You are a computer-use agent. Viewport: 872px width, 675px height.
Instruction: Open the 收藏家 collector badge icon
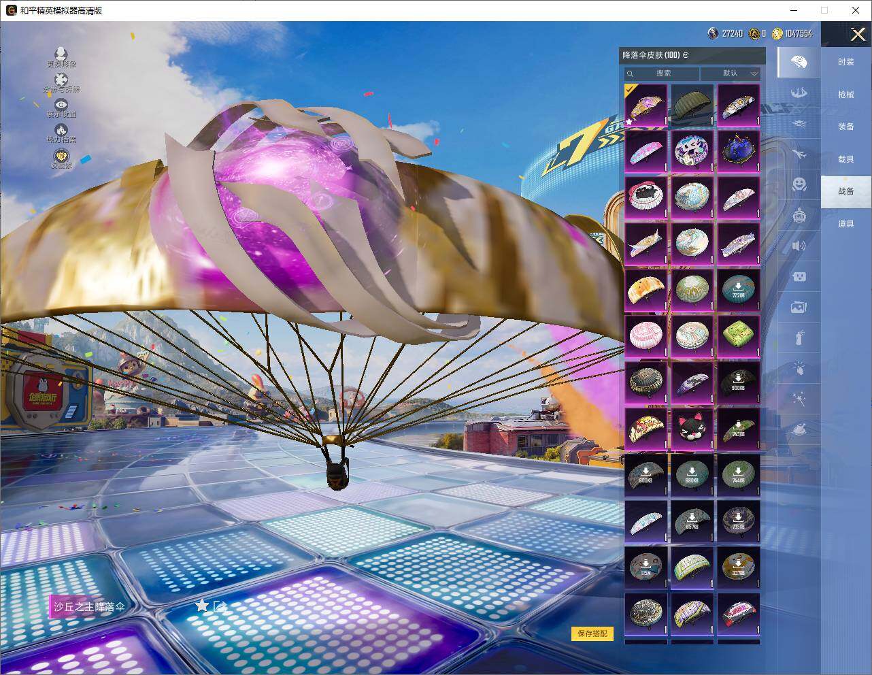click(61, 156)
